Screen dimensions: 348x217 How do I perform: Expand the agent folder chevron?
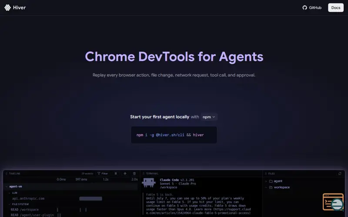click(266, 181)
